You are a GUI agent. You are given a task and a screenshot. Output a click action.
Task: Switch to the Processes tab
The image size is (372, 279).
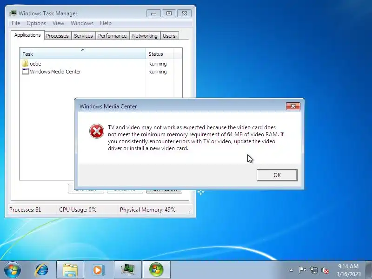[57, 36]
